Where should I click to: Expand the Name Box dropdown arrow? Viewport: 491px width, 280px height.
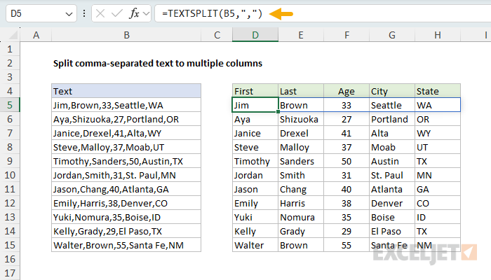point(68,14)
